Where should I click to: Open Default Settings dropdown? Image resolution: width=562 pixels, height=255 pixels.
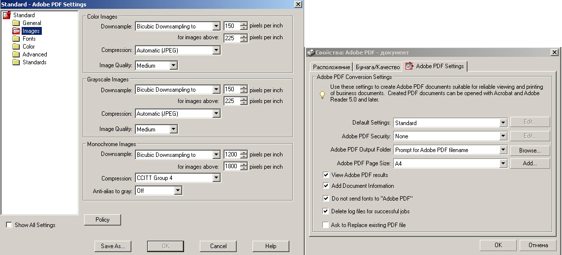point(503,123)
